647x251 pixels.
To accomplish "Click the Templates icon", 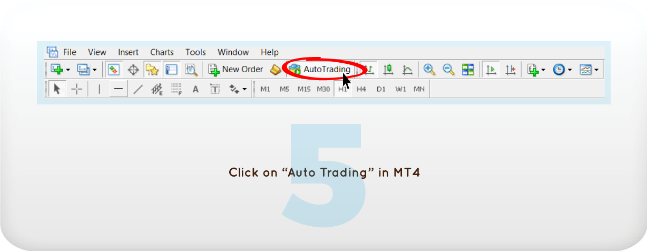I will coord(585,69).
